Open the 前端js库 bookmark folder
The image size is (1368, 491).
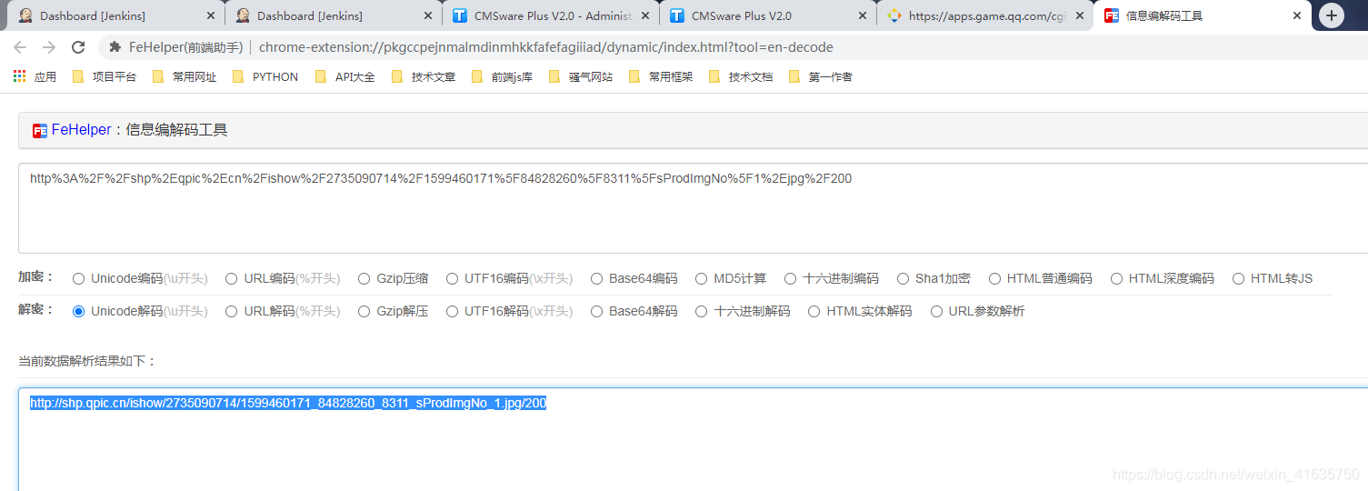(502, 77)
